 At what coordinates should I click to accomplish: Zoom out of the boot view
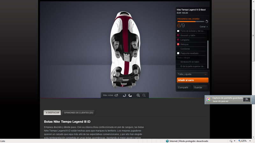pos(144,95)
